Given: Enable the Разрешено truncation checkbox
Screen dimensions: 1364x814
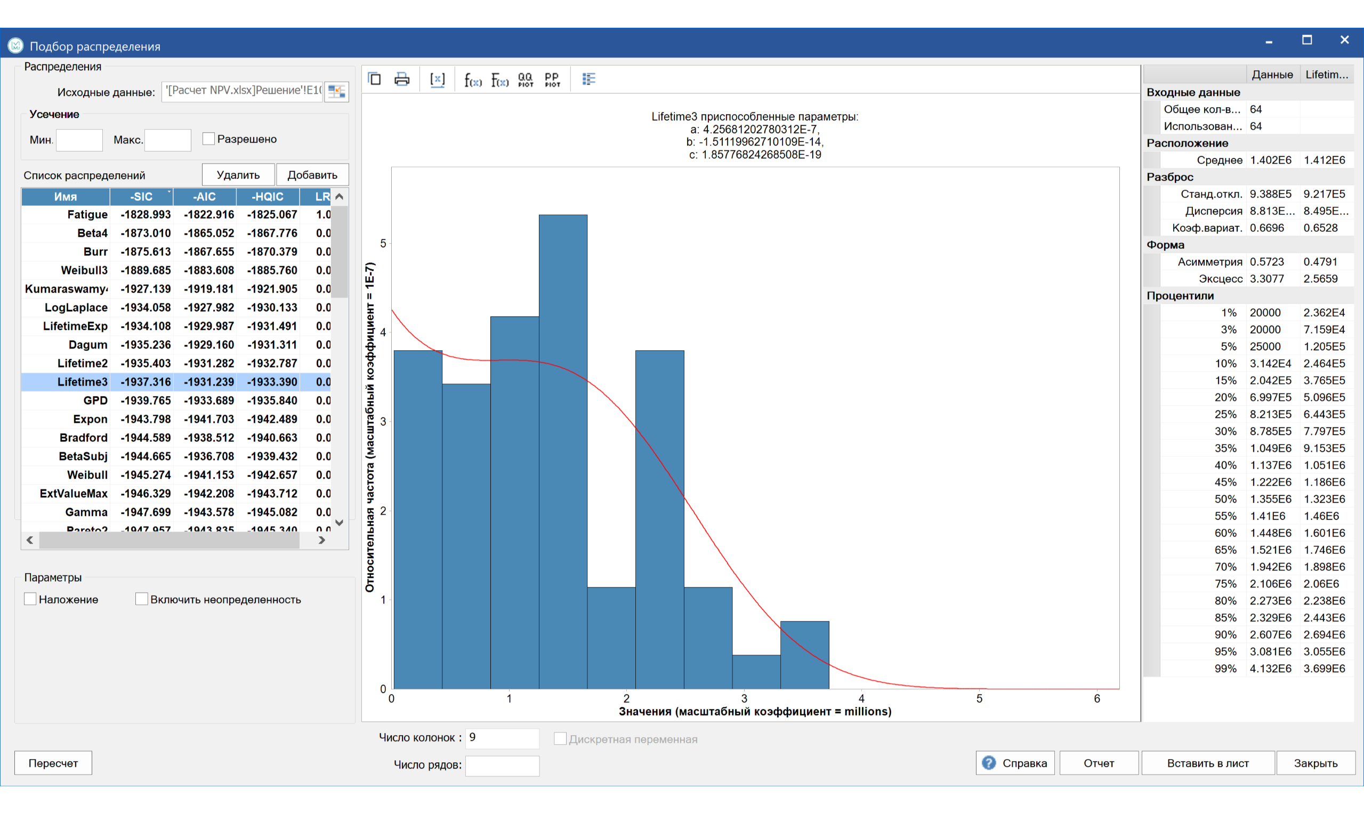Looking at the screenshot, I should pos(208,139).
